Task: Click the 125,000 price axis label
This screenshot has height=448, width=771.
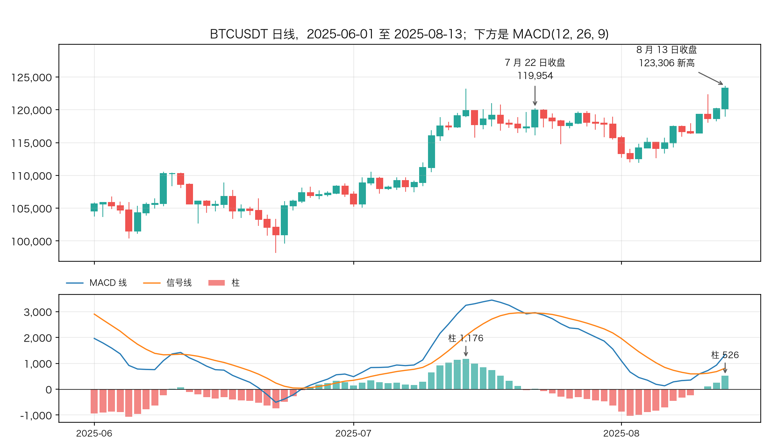Action: coord(31,77)
